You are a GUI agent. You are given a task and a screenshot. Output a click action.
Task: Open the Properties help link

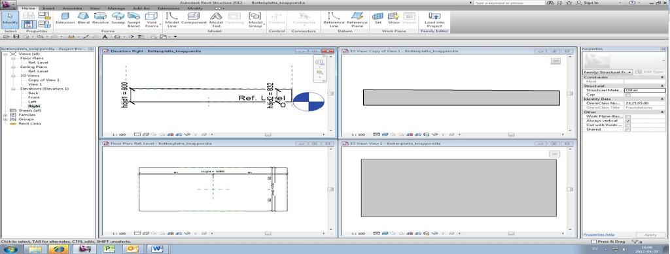coord(599,235)
